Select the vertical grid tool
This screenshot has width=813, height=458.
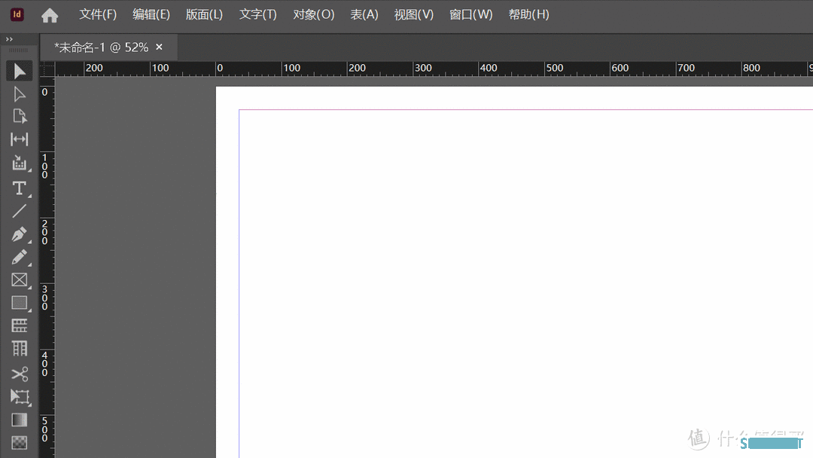[x=19, y=349]
